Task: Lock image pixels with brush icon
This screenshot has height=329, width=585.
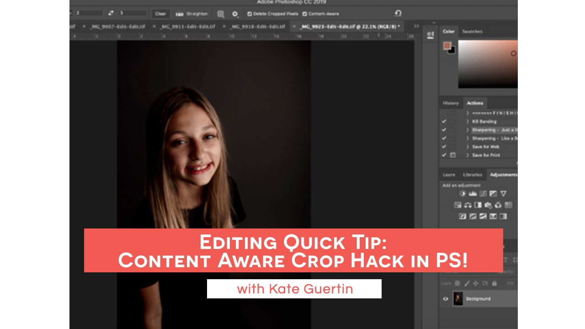Action: [467, 283]
